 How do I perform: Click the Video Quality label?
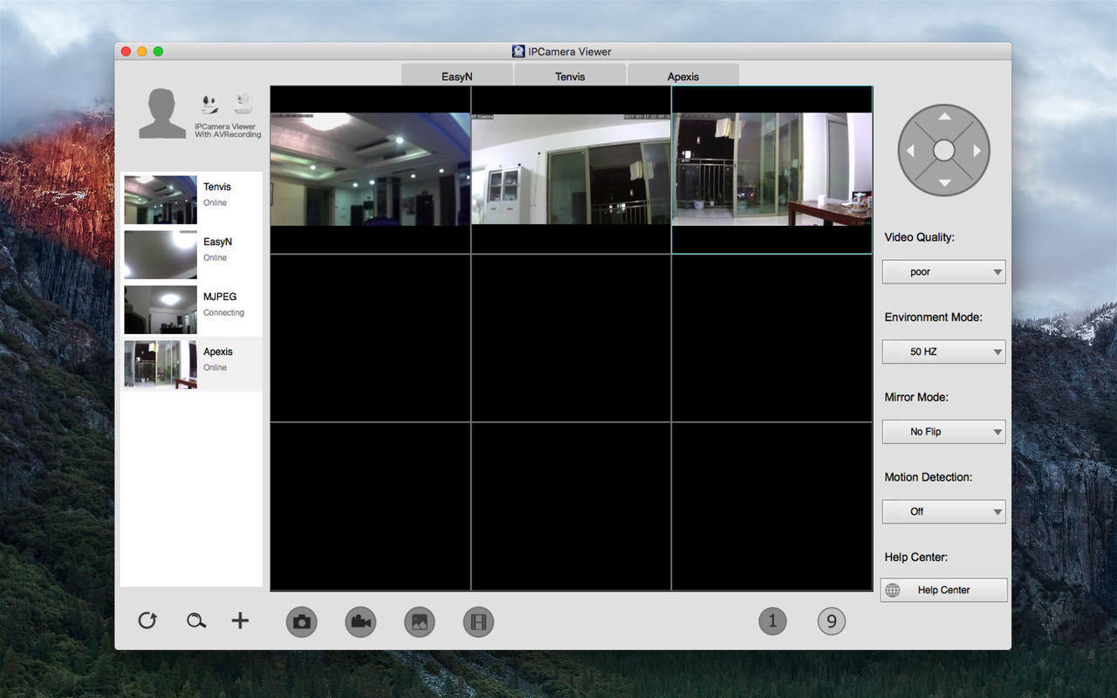pyautogui.click(x=920, y=237)
